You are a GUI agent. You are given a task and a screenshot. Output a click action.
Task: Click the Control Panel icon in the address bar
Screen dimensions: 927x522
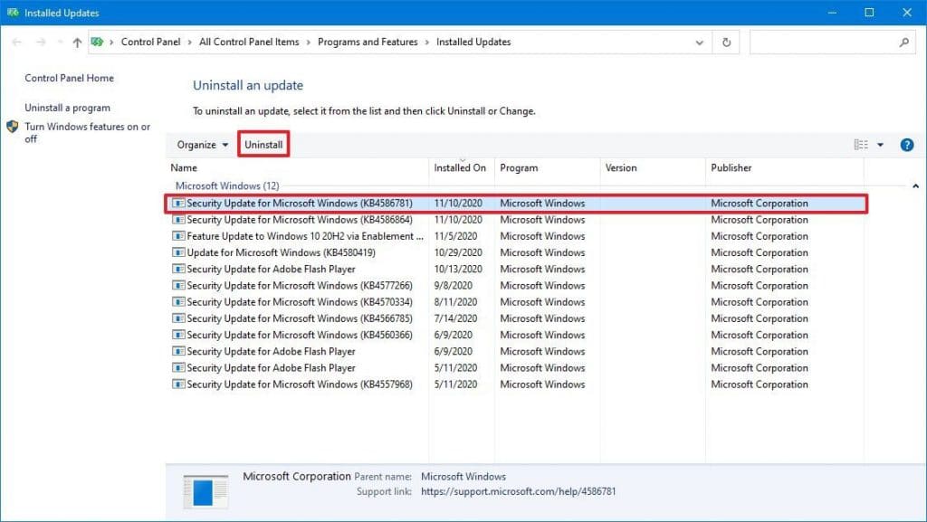(x=99, y=42)
